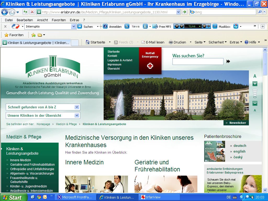The image size is (268, 201).
Task: Open the Drucken options dropdown arrow
Action: click(191, 42)
